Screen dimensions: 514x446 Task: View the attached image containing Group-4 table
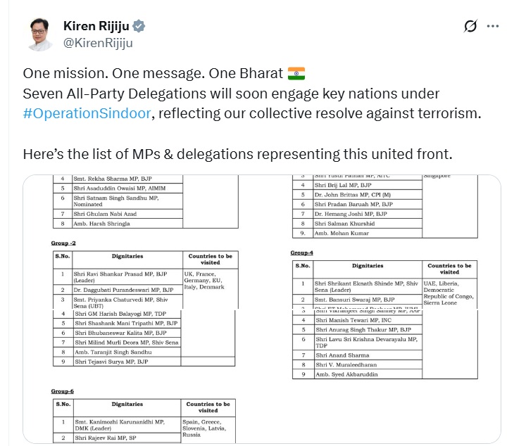382,242
